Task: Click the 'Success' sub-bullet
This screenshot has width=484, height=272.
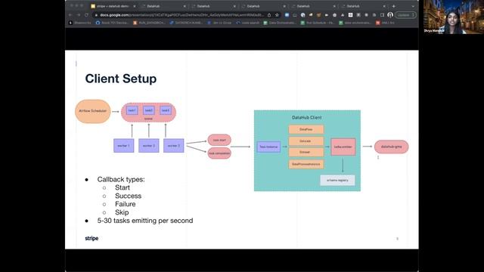Action: (x=128, y=196)
